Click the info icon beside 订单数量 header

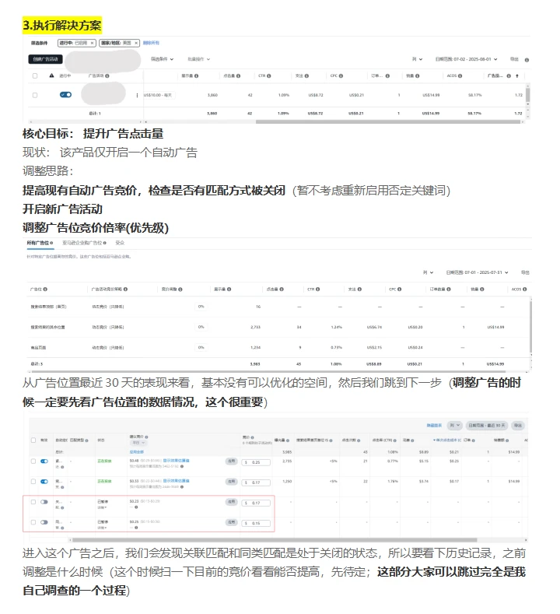[x=449, y=289]
